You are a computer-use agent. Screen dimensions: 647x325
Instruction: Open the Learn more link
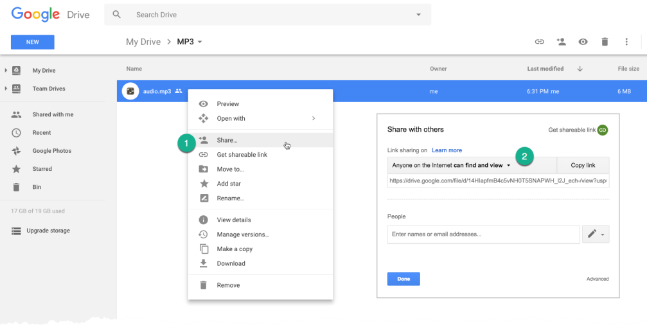[x=447, y=150]
